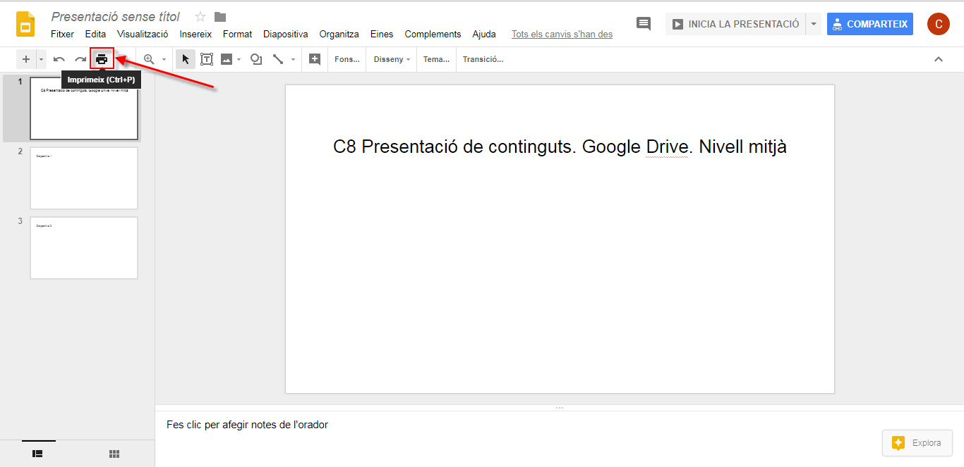Image resolution: width=964 pixels, height=467 pixels.
Task: Select the arrow cursor selection tool
Action: click(x=186, y=59)
